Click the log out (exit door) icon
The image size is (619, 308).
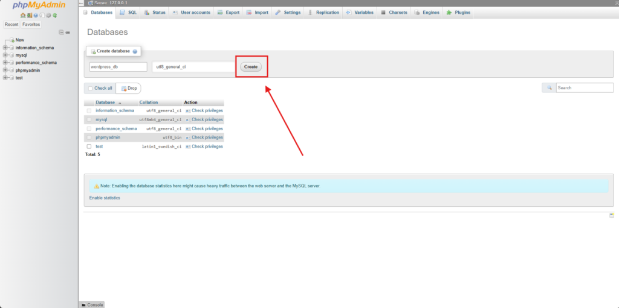coord(29,15)
